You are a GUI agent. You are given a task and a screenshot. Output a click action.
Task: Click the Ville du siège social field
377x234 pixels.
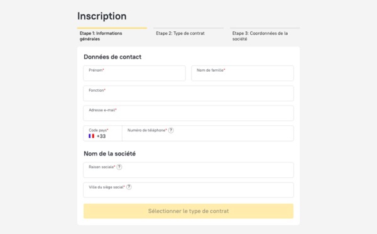(188, 190)
